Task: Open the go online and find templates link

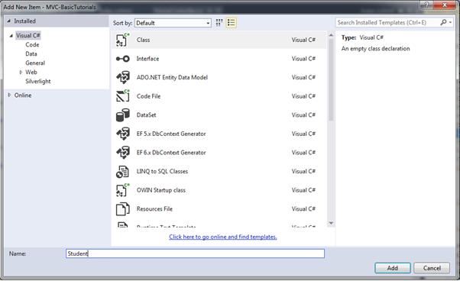Action: coord(222,237)
